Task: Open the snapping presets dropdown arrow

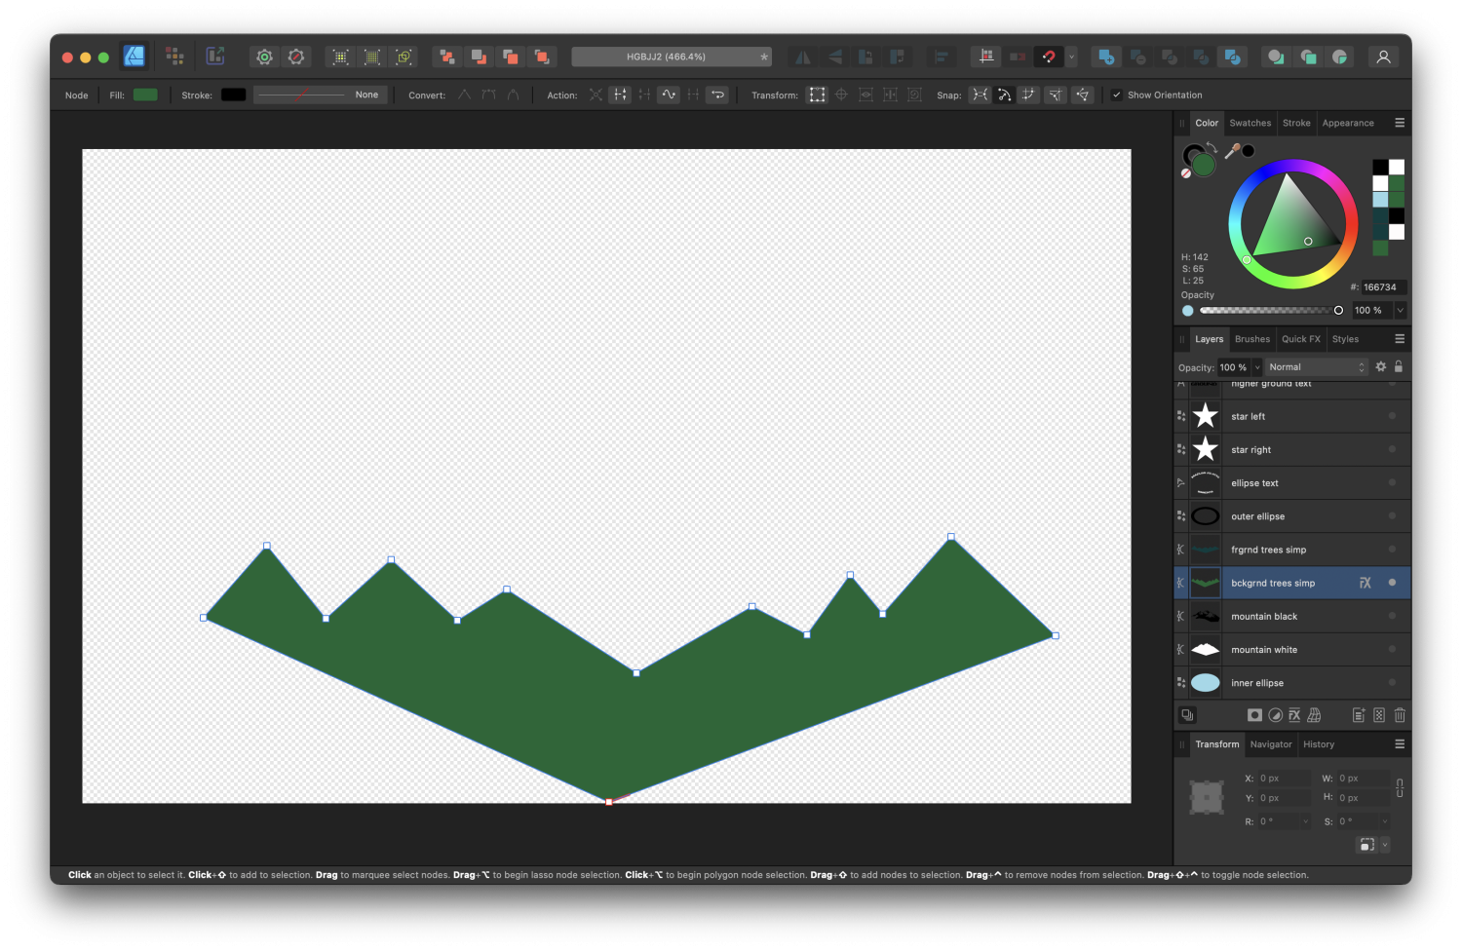Action: [1072, 57]
